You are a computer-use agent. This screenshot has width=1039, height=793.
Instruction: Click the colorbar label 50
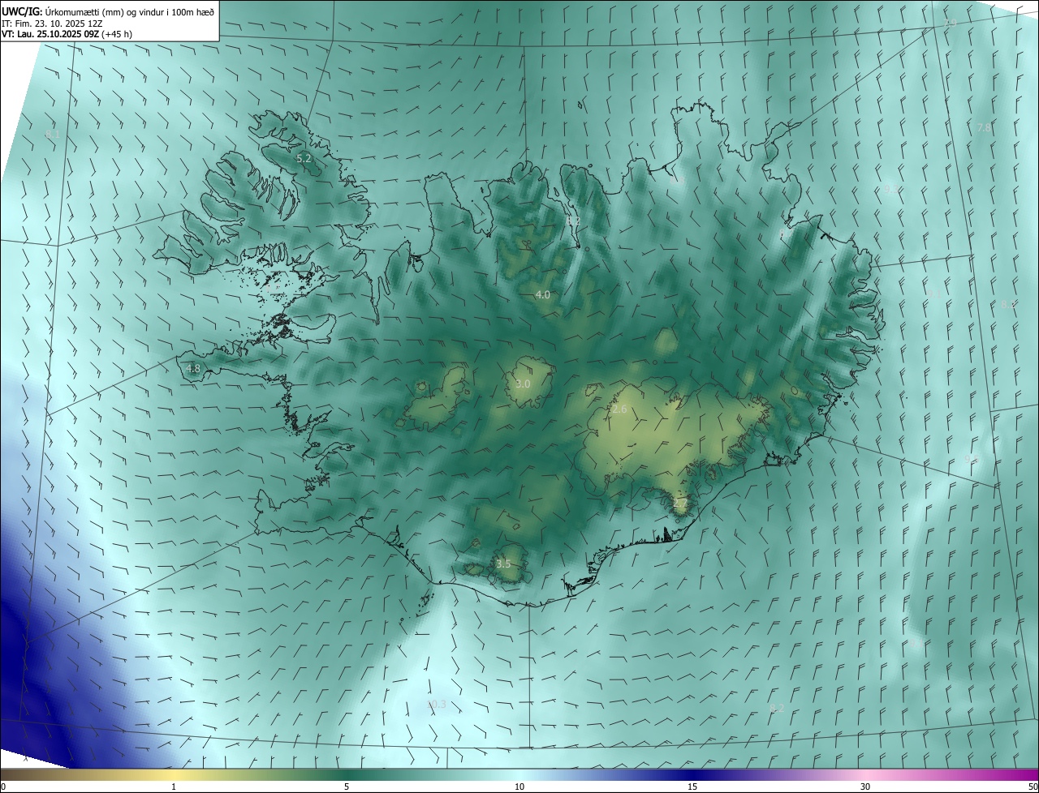(x=1033, y=787)
